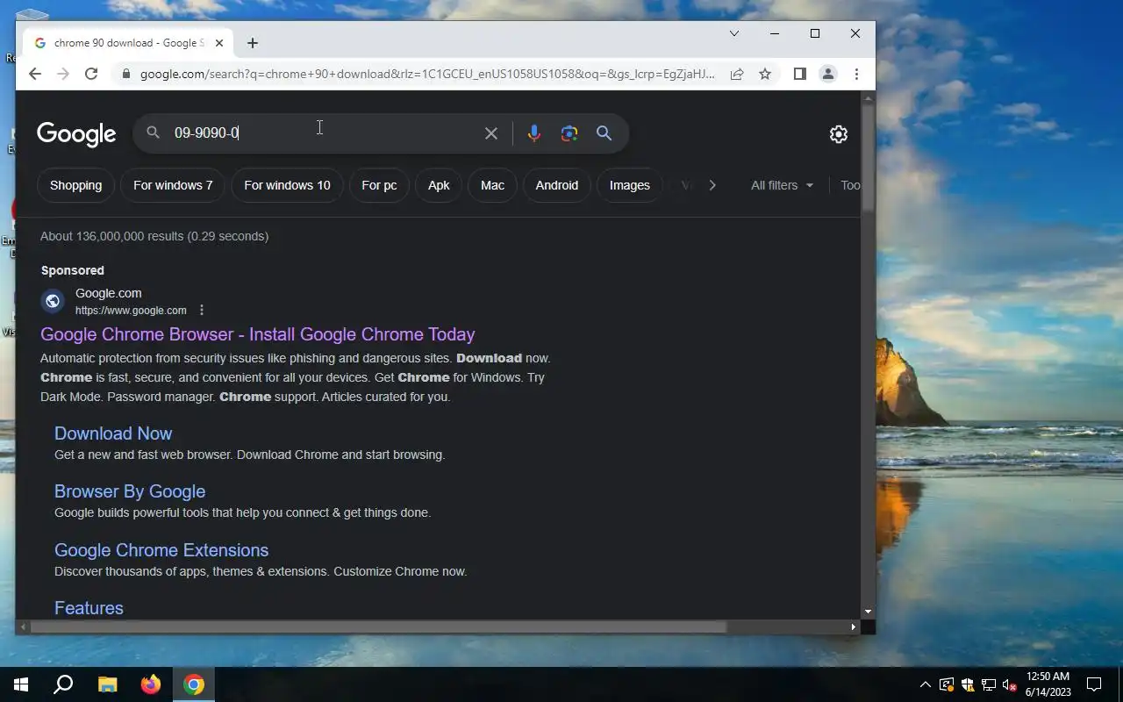This screenshot has width=1123, height=702.
Task: Click the scroll-down arrow of vertical scrollbar
Action: pyautogui.click(x=868, y=612)
